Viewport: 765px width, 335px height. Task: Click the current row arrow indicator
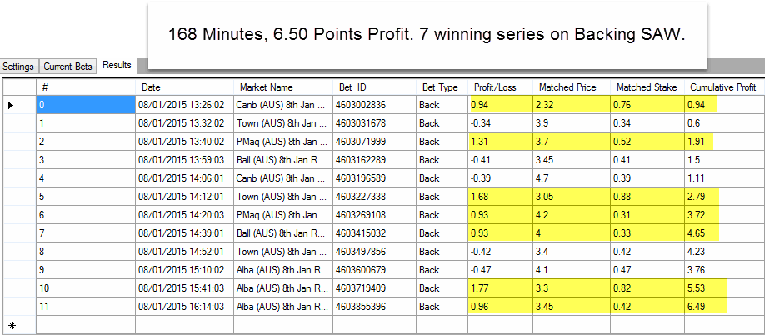pos(10,105)
